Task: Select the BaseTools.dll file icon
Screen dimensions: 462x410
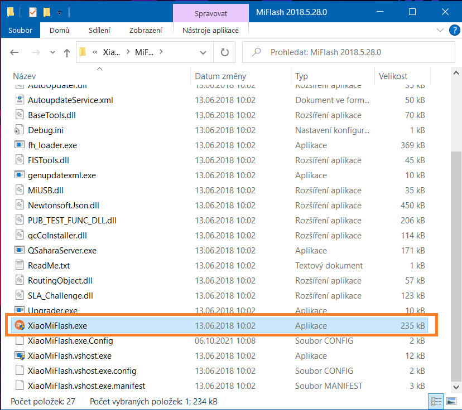Action: click(x=20, y=115)
